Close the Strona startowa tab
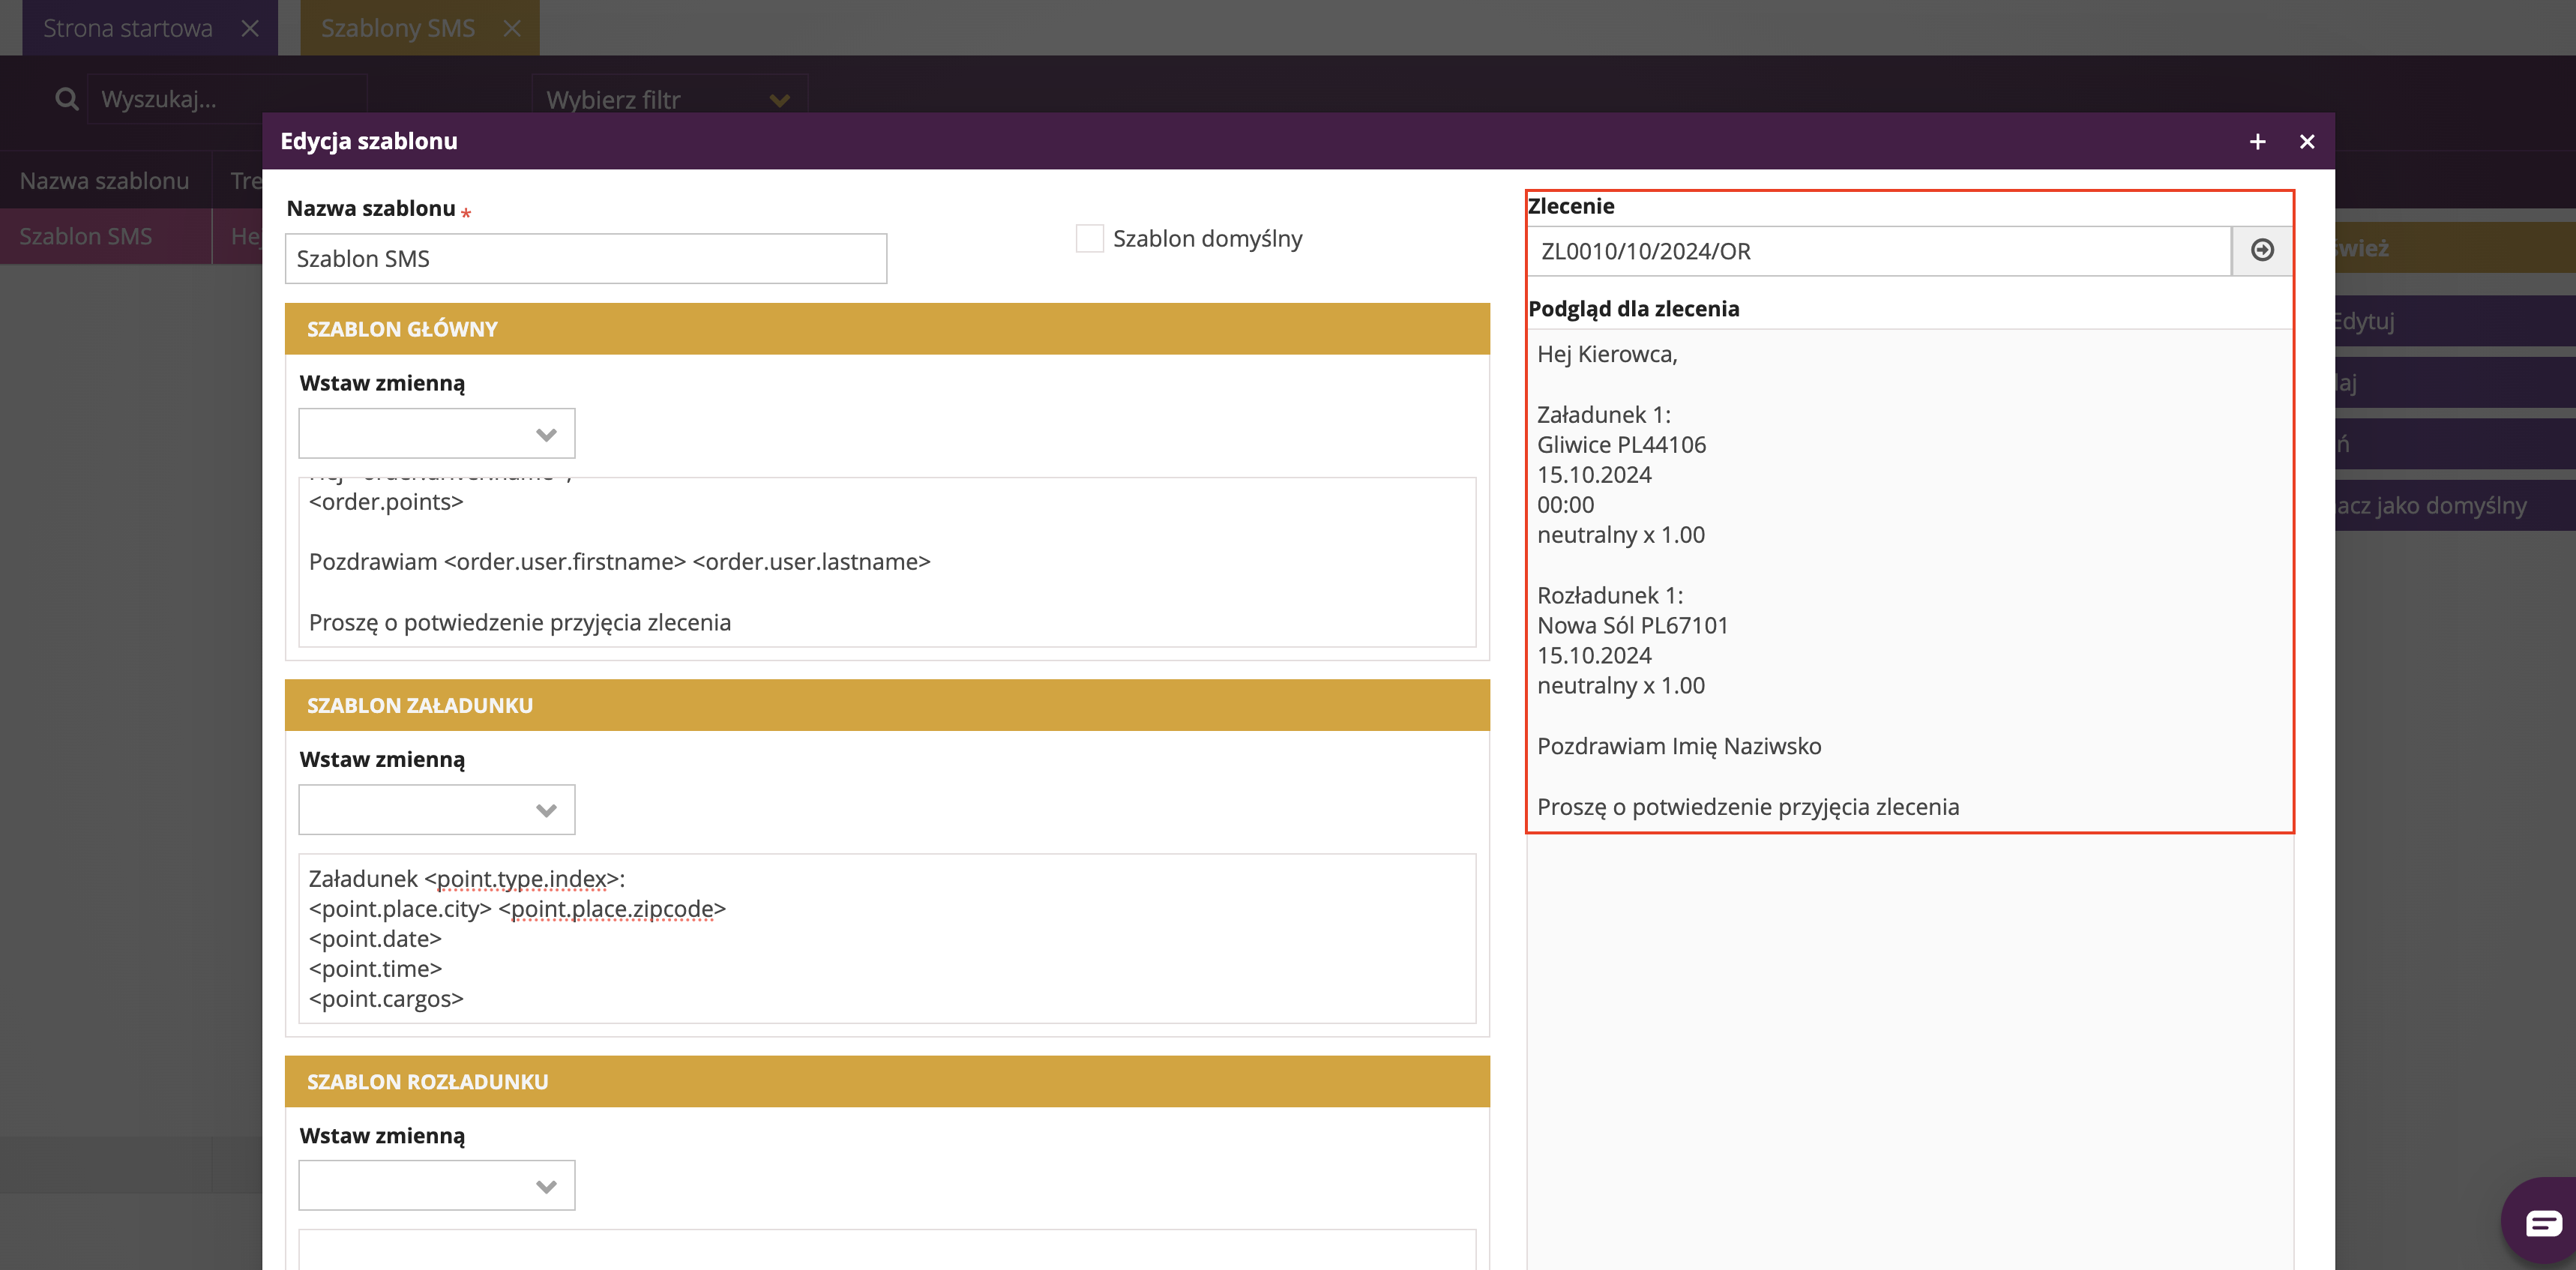The height and width of the screenshot is (1270, 2576). tap(250, 28)
